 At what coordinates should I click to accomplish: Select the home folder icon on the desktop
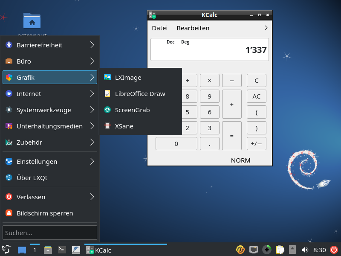[x=32, y=21]
